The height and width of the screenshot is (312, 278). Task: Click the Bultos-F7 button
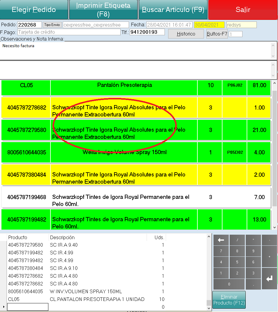(x=217, y=34)
